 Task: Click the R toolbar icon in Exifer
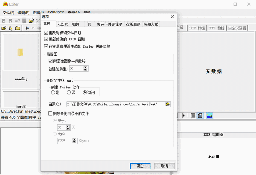pos(10,21)
